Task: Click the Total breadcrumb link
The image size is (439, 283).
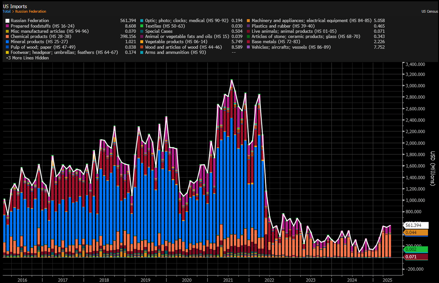Action: [x=7, y=12]
